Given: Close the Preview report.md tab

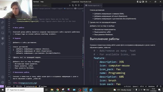Looking at the screenshot, I should [x=101, y=5].
